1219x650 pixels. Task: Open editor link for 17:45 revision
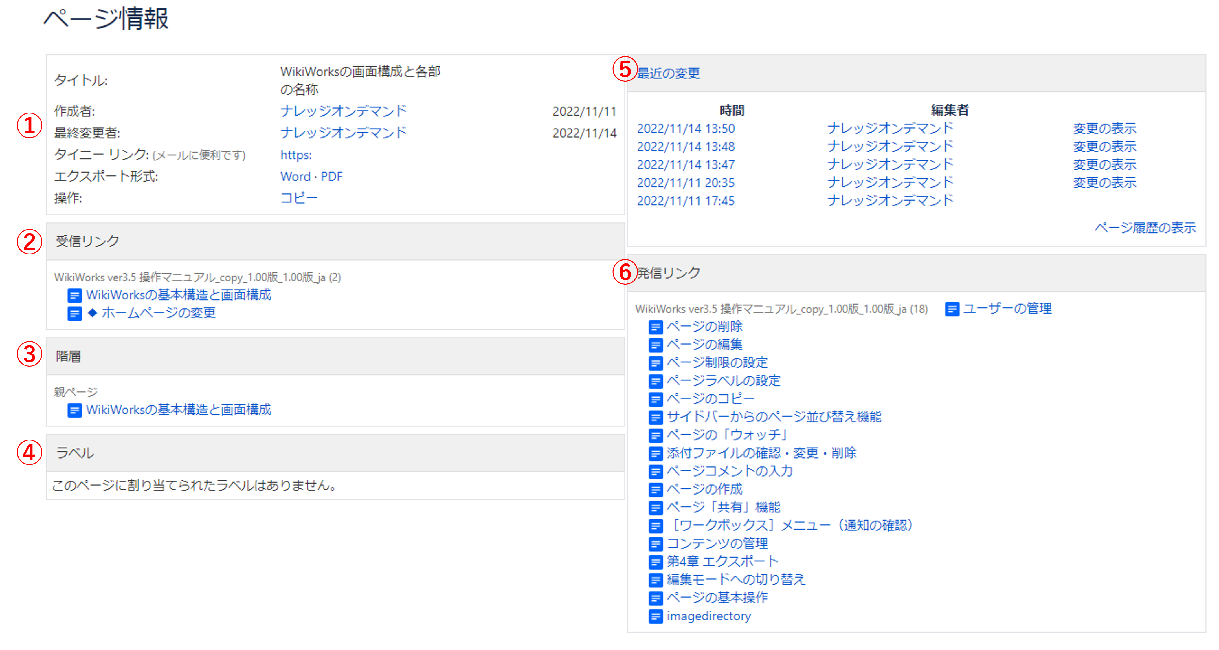pos(890,201)
